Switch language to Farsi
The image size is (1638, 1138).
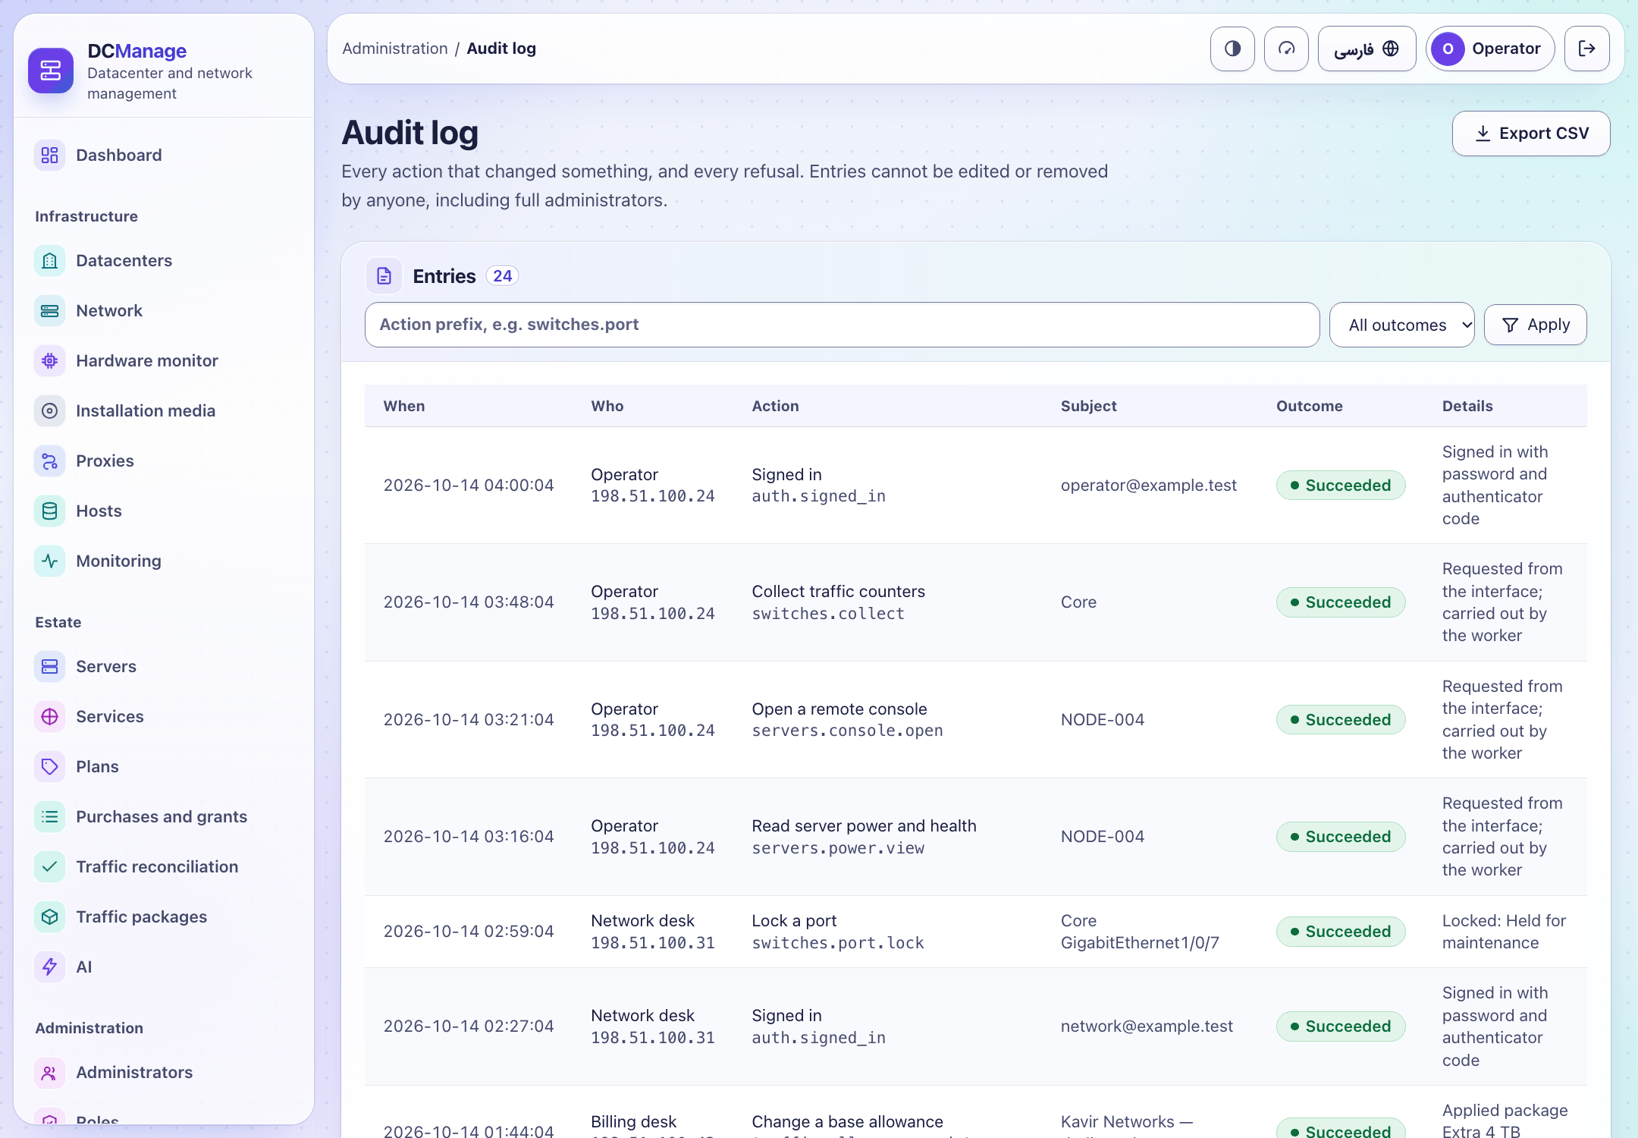point(1367,49)
